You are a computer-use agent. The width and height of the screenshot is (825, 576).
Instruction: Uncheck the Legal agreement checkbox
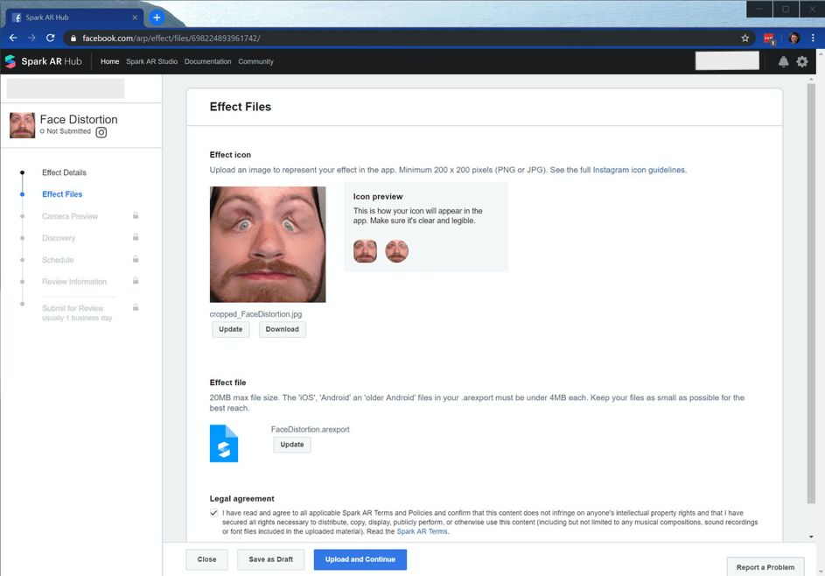(x=213, y=513)
